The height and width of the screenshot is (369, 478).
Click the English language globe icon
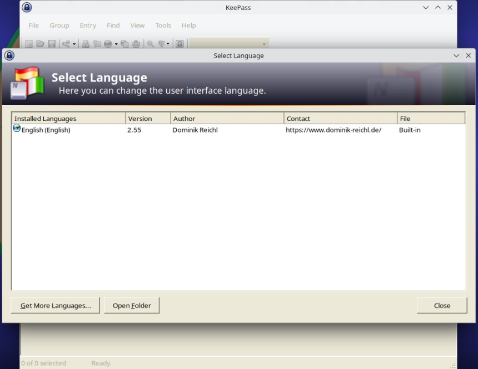pos(17,129)
